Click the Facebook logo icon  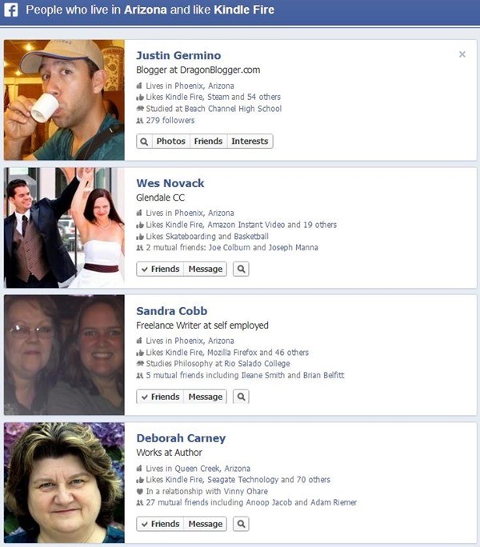(11, 10)
